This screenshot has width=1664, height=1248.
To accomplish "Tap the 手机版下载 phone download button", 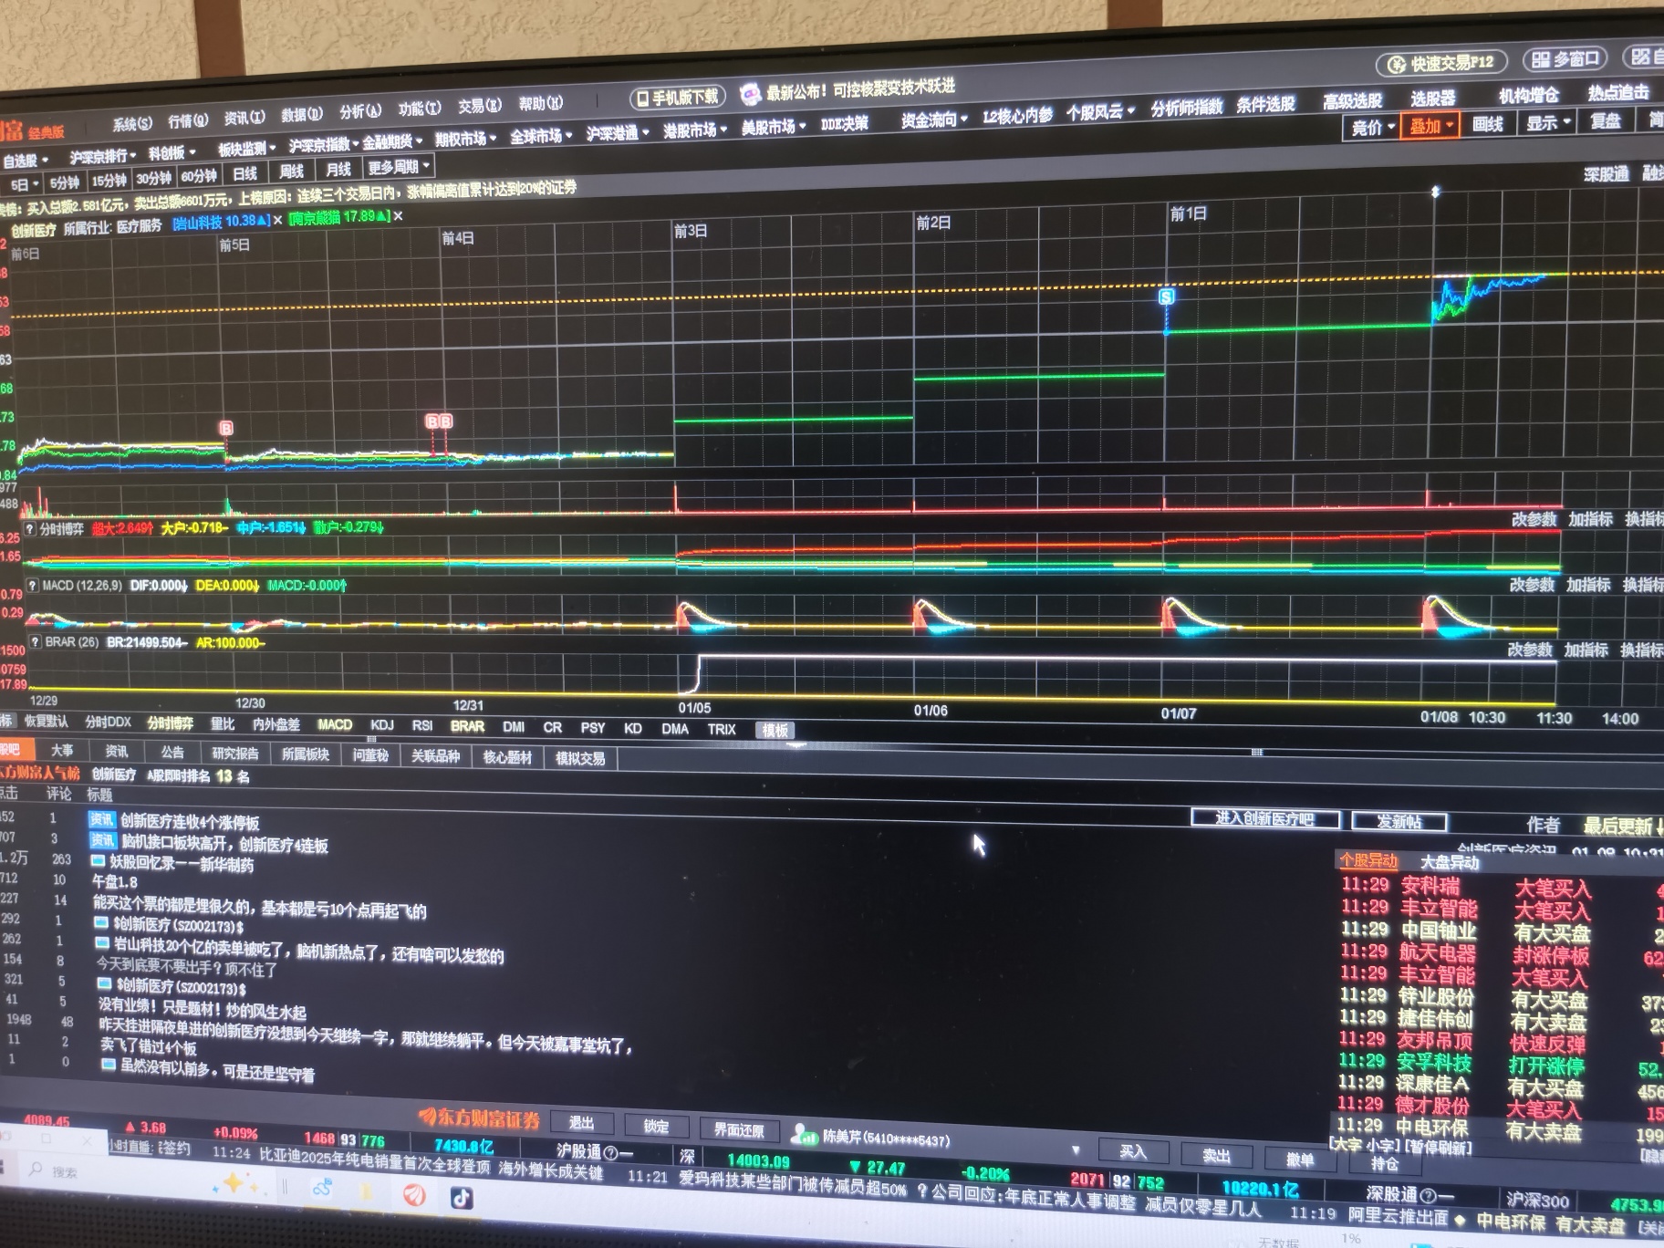I will pos(677,97).
